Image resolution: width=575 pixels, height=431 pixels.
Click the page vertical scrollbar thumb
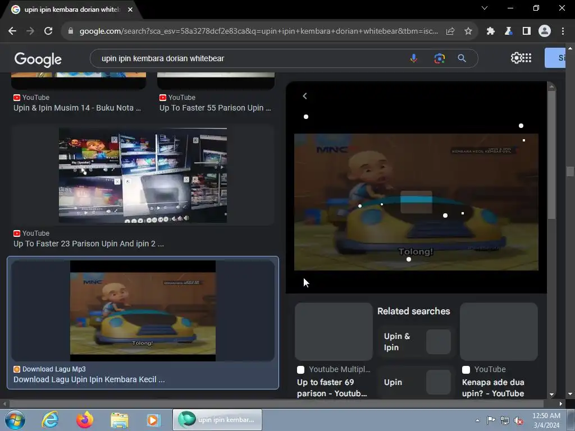[570, 171]
